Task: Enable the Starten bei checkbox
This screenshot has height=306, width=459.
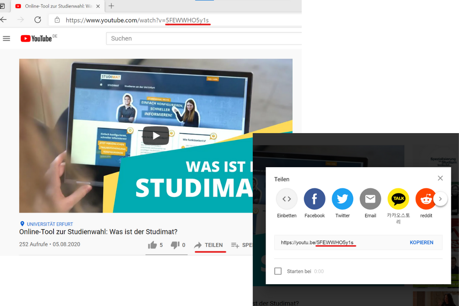Action: click(x=278, y=271)
